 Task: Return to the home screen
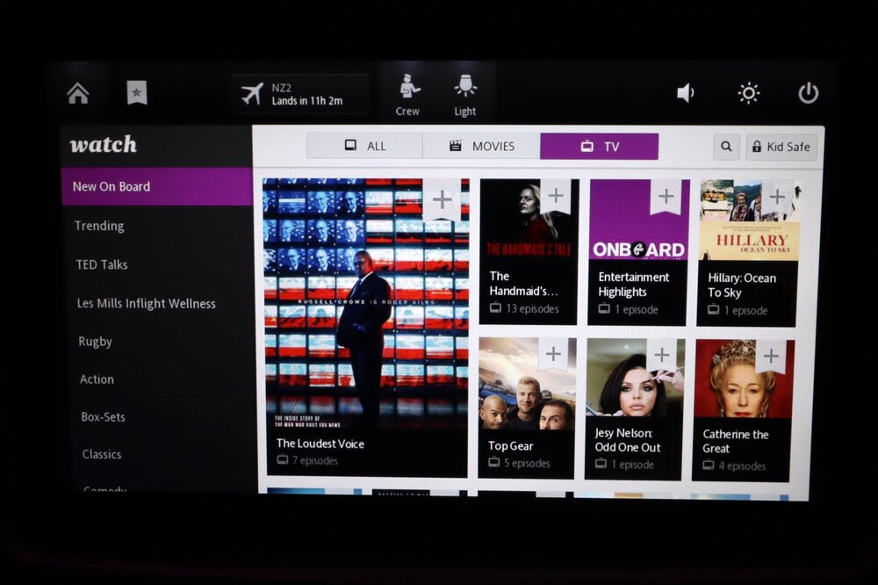pyautogui.click(x=76, y=92)
